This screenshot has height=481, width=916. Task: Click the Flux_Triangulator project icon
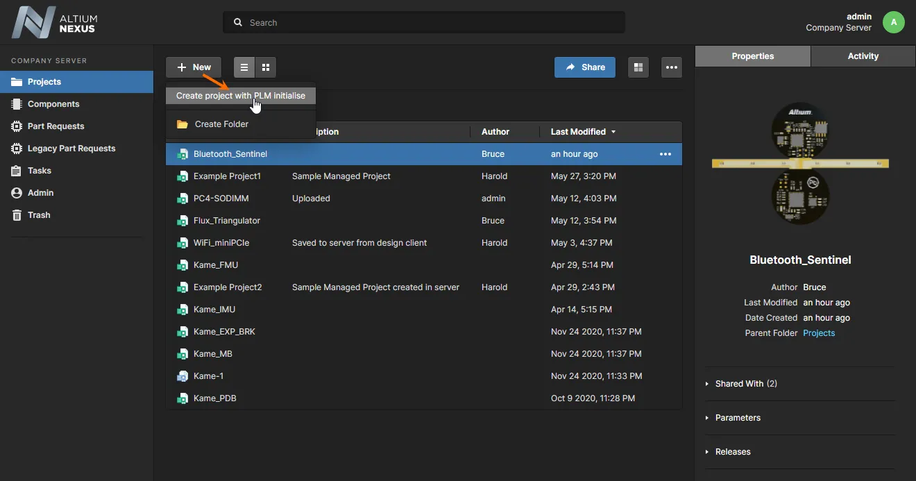click(x=183, y=221)
